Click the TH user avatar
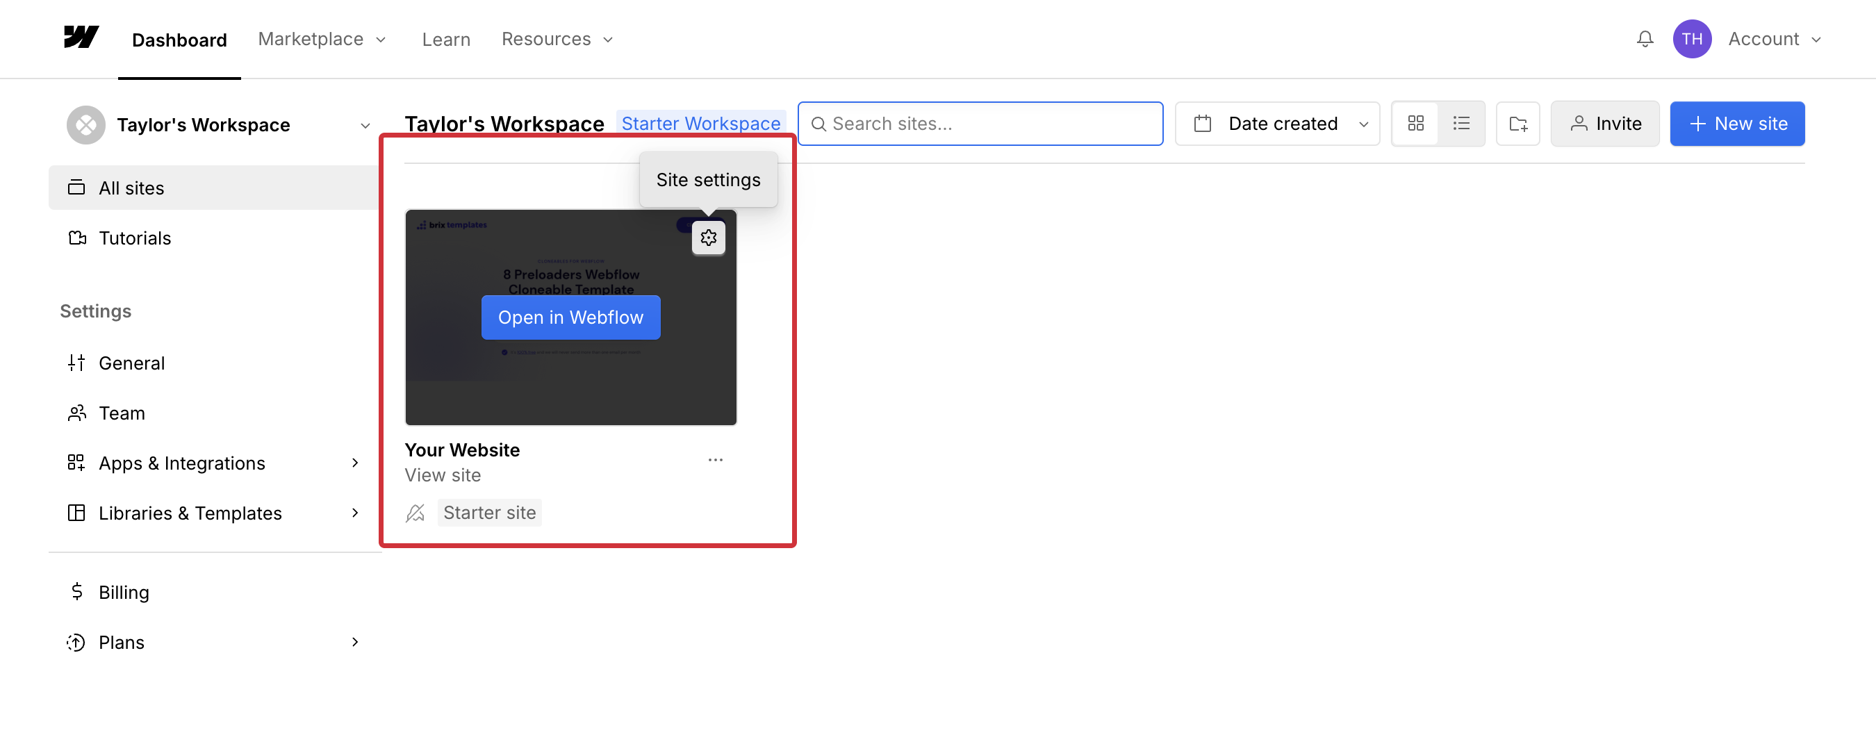 [1691, 39]
